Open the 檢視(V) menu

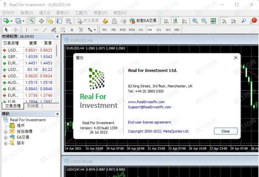pos(27,13)
